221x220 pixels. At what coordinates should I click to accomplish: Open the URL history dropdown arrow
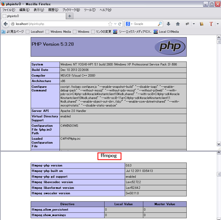tap(115, 24)
